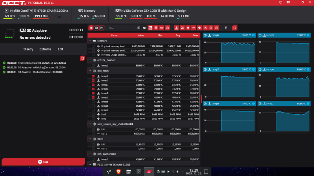Viewport: 314px width, 176px height.
Task: Collapse the PC401 NVMe SK hynix group
Action: pyautogui.click(x=90, y=165)
